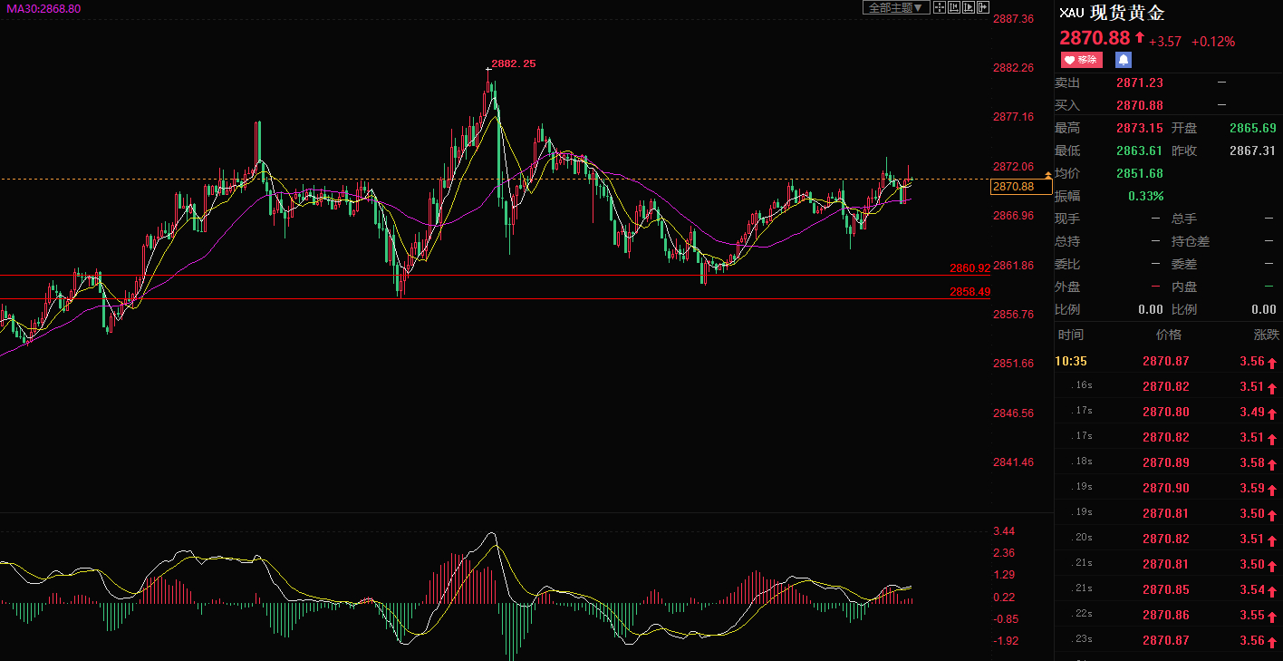
Task: Click the 价格 column header
Action: click(1169, 335)
